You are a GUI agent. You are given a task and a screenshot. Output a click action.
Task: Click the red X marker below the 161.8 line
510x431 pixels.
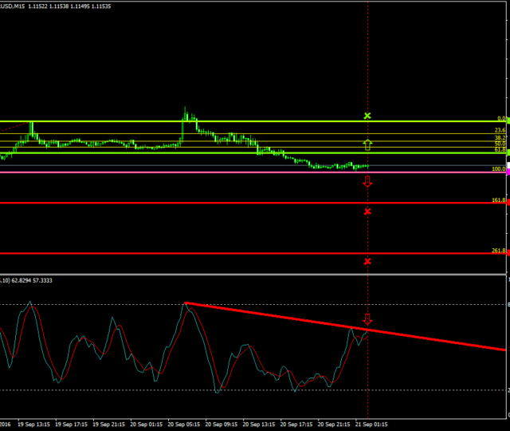click(367, 212)
